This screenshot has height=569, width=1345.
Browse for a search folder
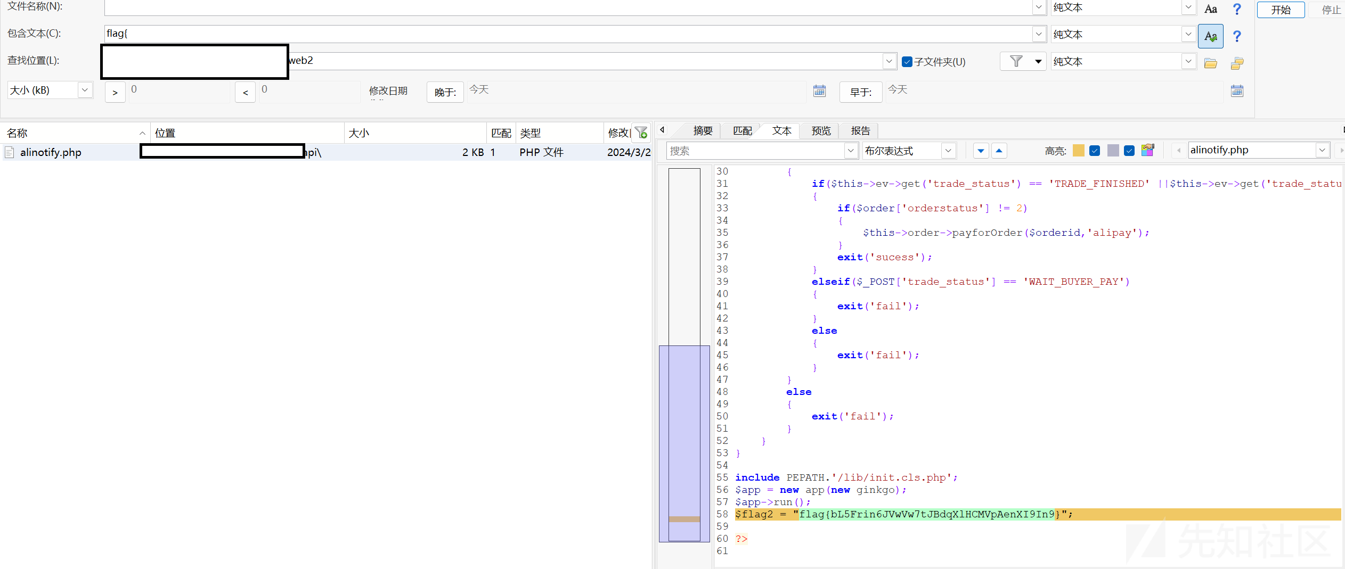1210,63
